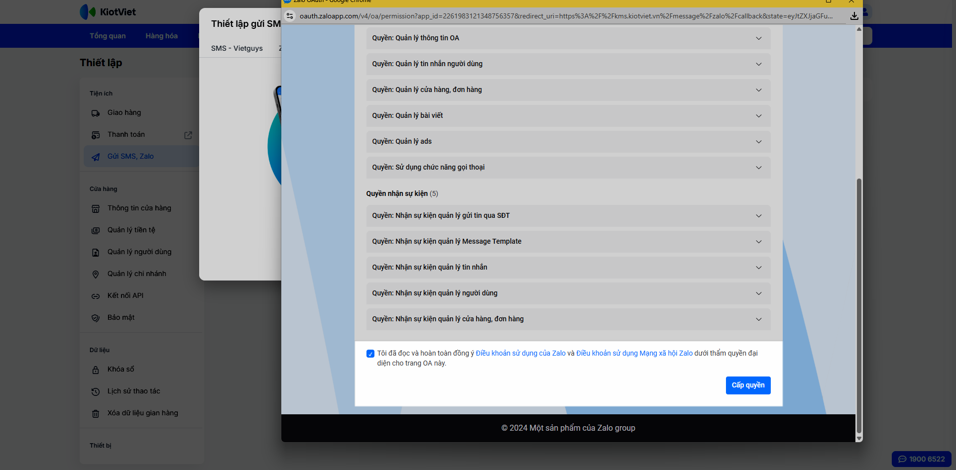
Task: Expand Quyền: Quản lý ads
Action: click(569, 142)
